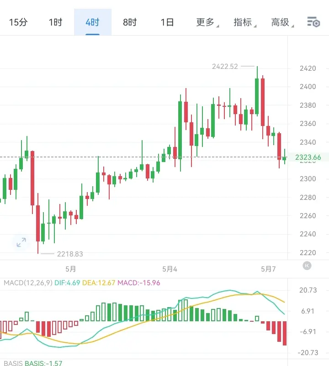The image size is (329, 366).
Task: Switch to the 1日 timeframe tab
Action: (167, 22)
